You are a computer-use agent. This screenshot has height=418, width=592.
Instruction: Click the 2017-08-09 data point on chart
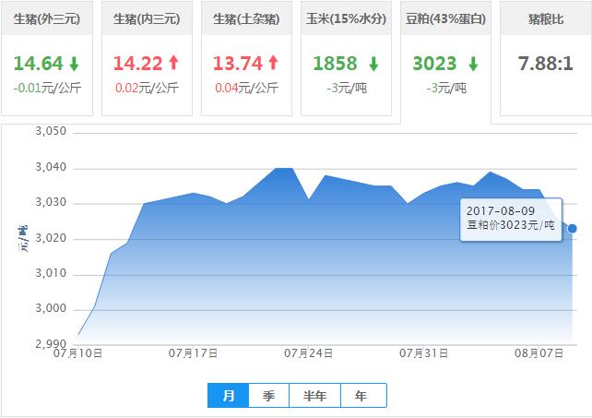[573, 228]
